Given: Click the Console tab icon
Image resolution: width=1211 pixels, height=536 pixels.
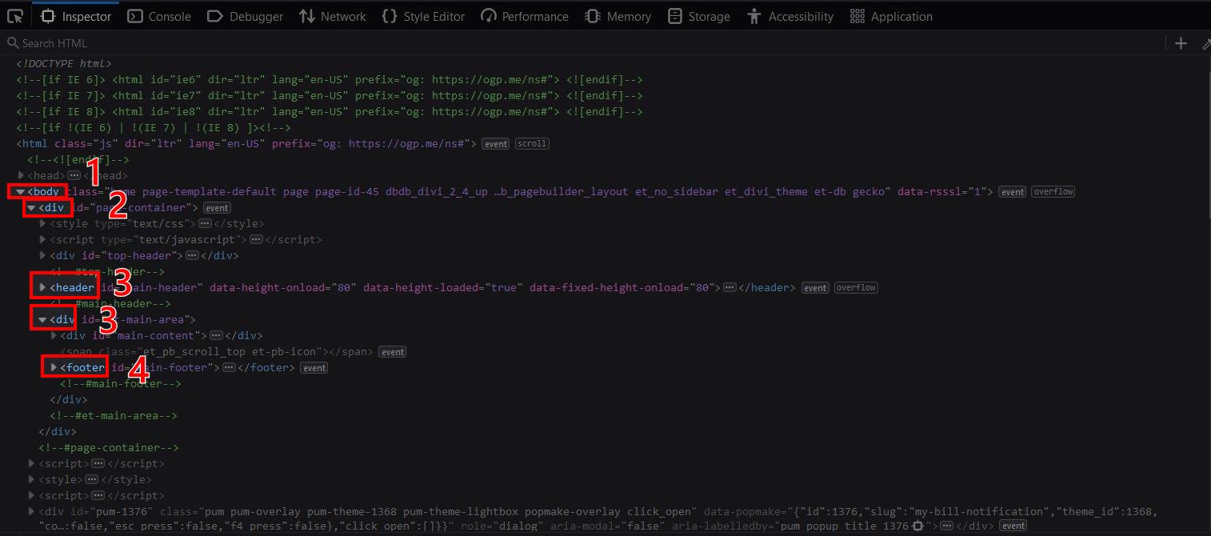Looking at the screenshot, I should [136, 16].
